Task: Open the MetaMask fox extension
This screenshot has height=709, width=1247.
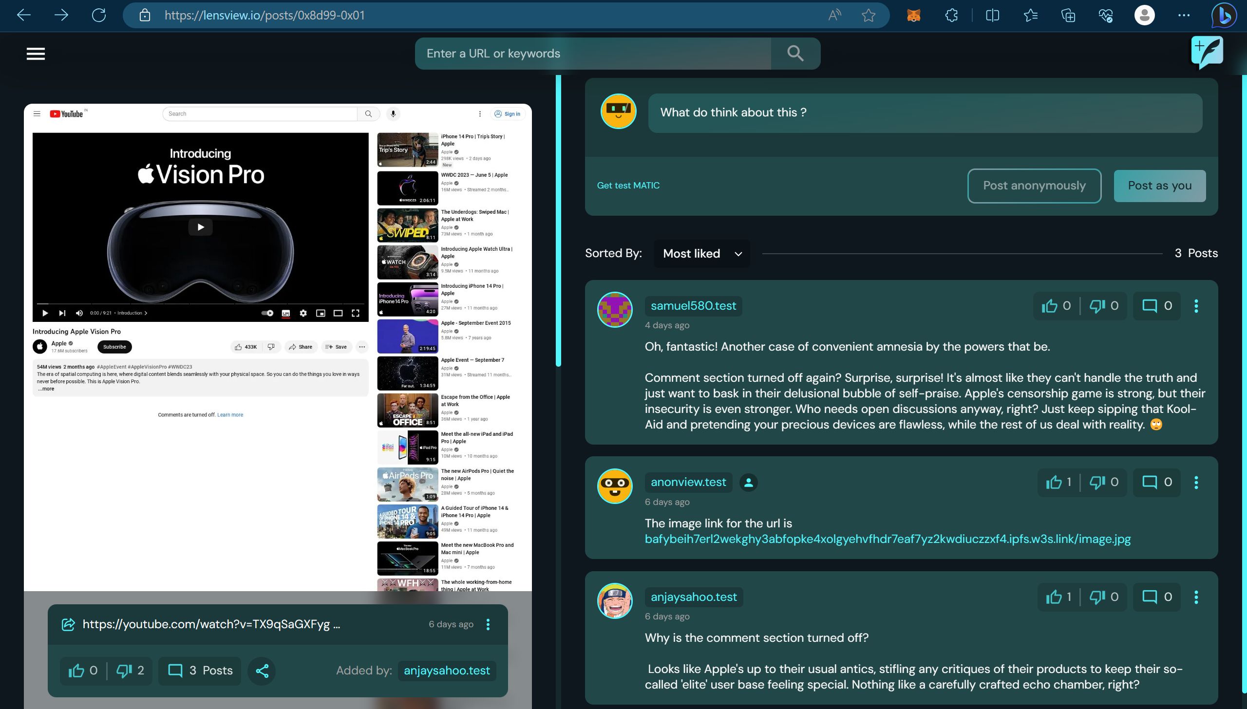Action: 914,15
